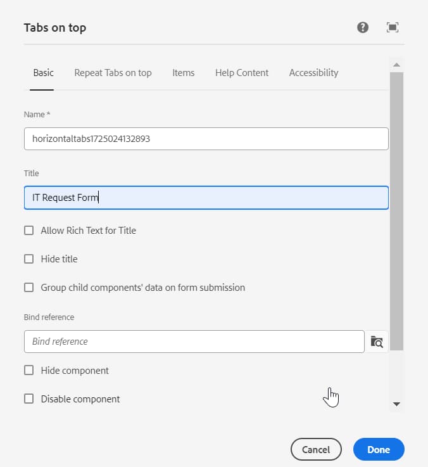Image resolution: width=428 pixels, height=467 pixels.
Task: Click the Cancel button
Action: (x=316, y=450)
